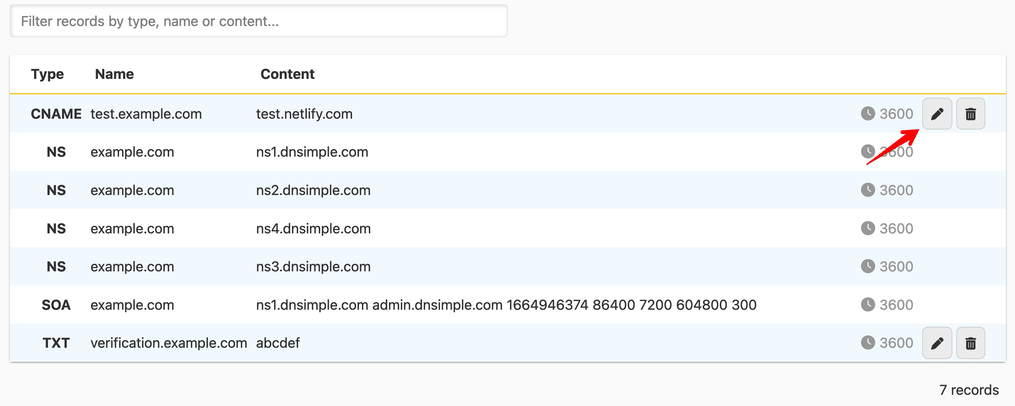Focus the filter records search field
This screenshot has width=1015, height=406.
pyautogui.click(x=259, y=21)
